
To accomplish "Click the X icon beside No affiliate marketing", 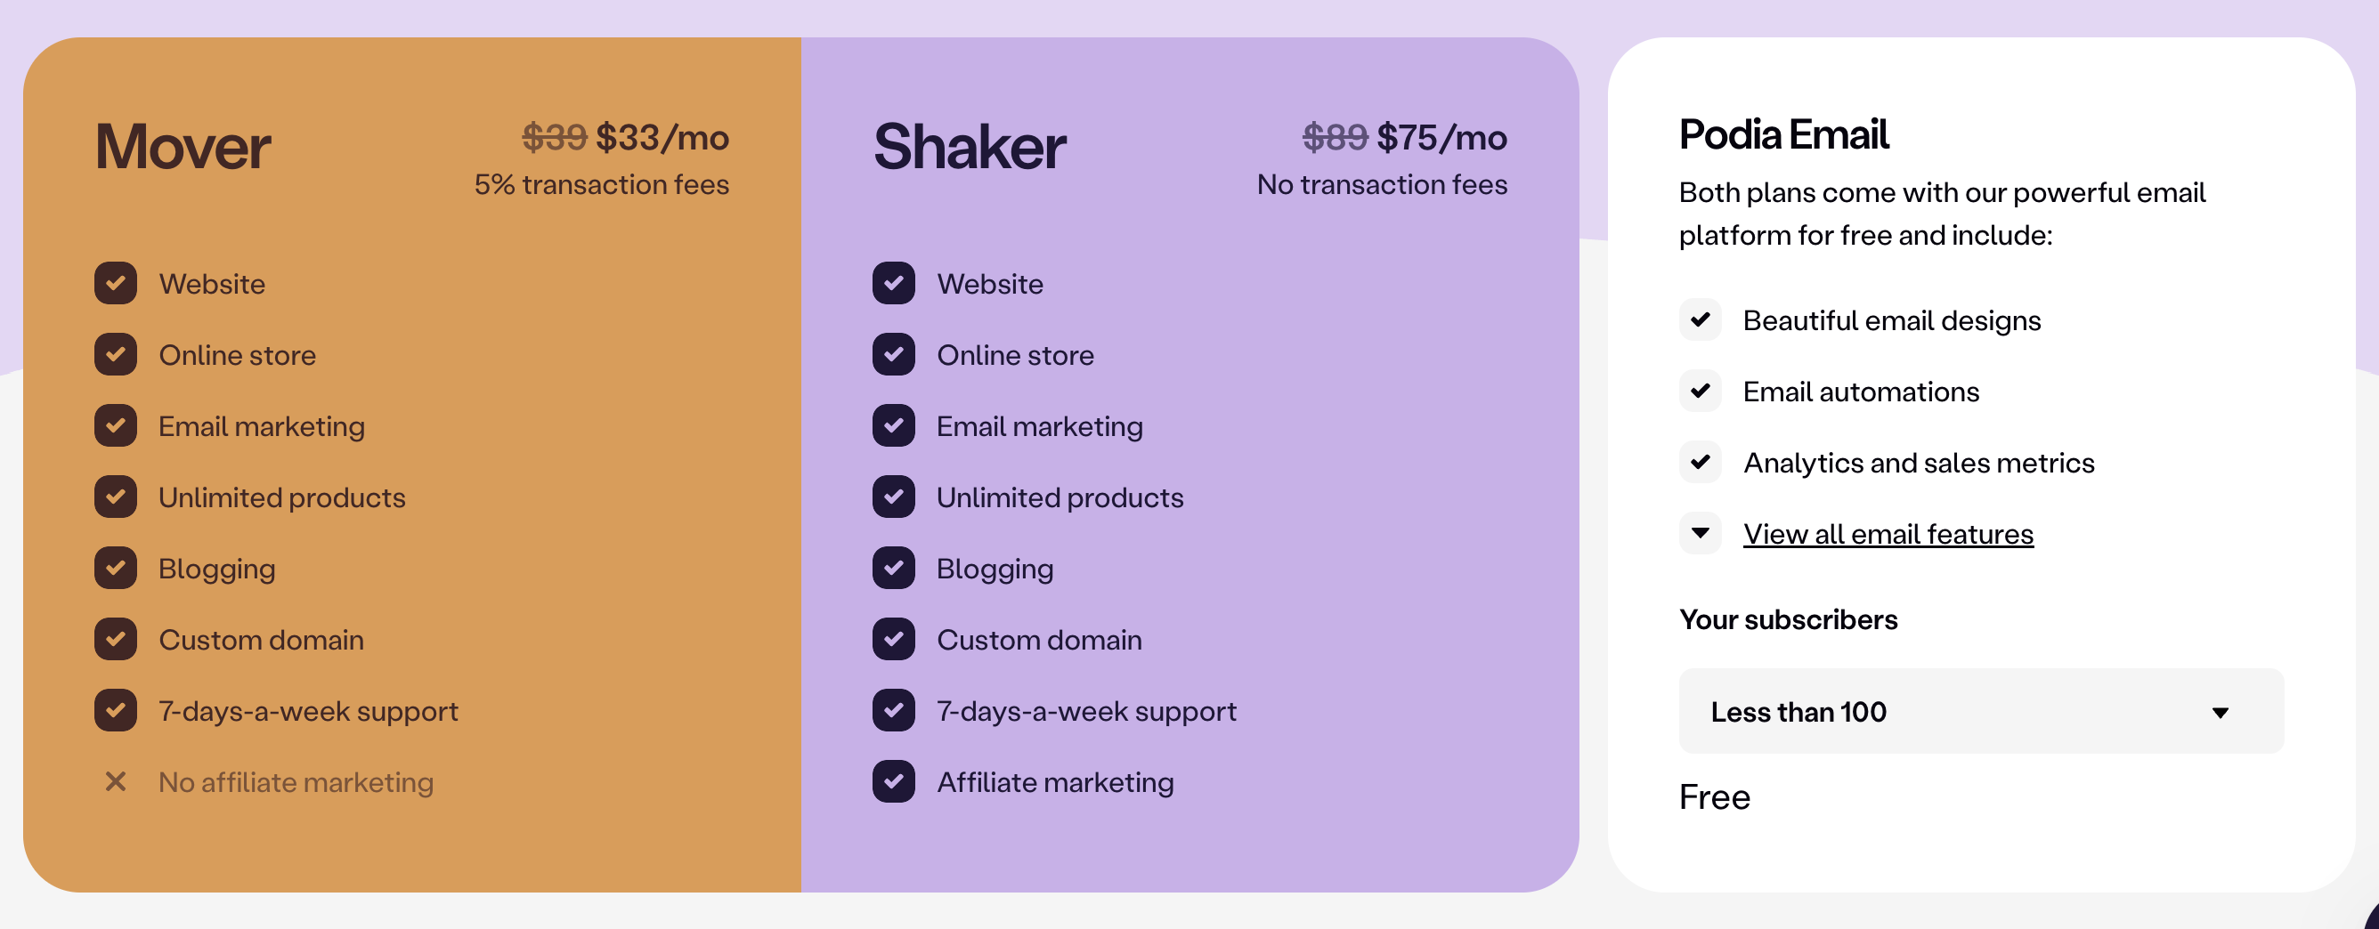I will click(x=116, y=782).
